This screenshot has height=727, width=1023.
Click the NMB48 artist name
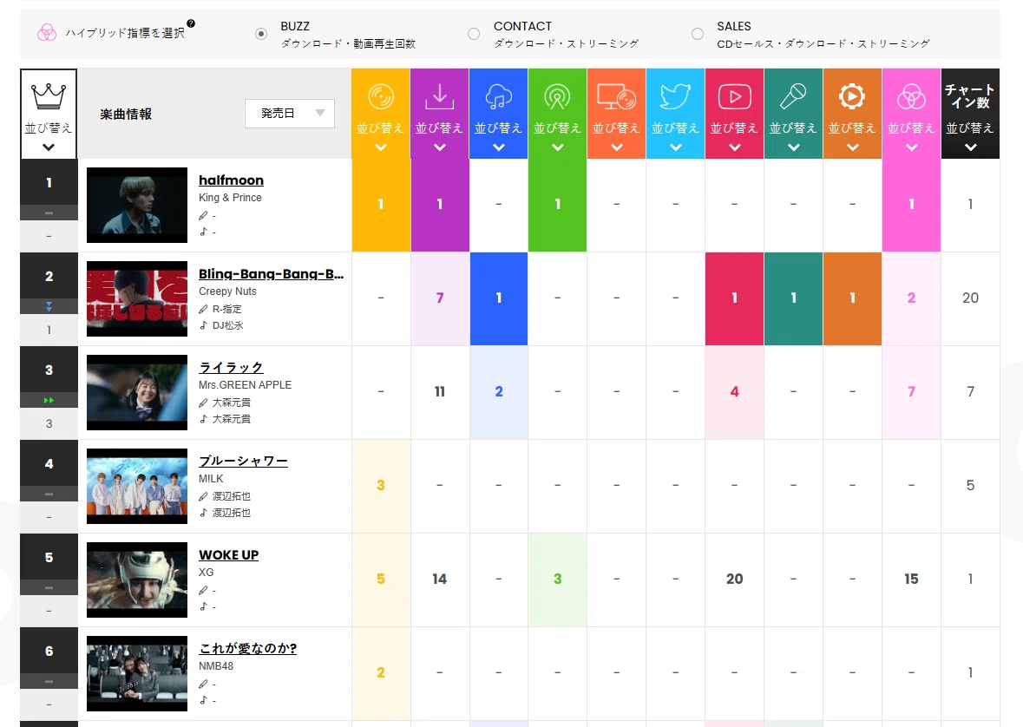point(215,666)
